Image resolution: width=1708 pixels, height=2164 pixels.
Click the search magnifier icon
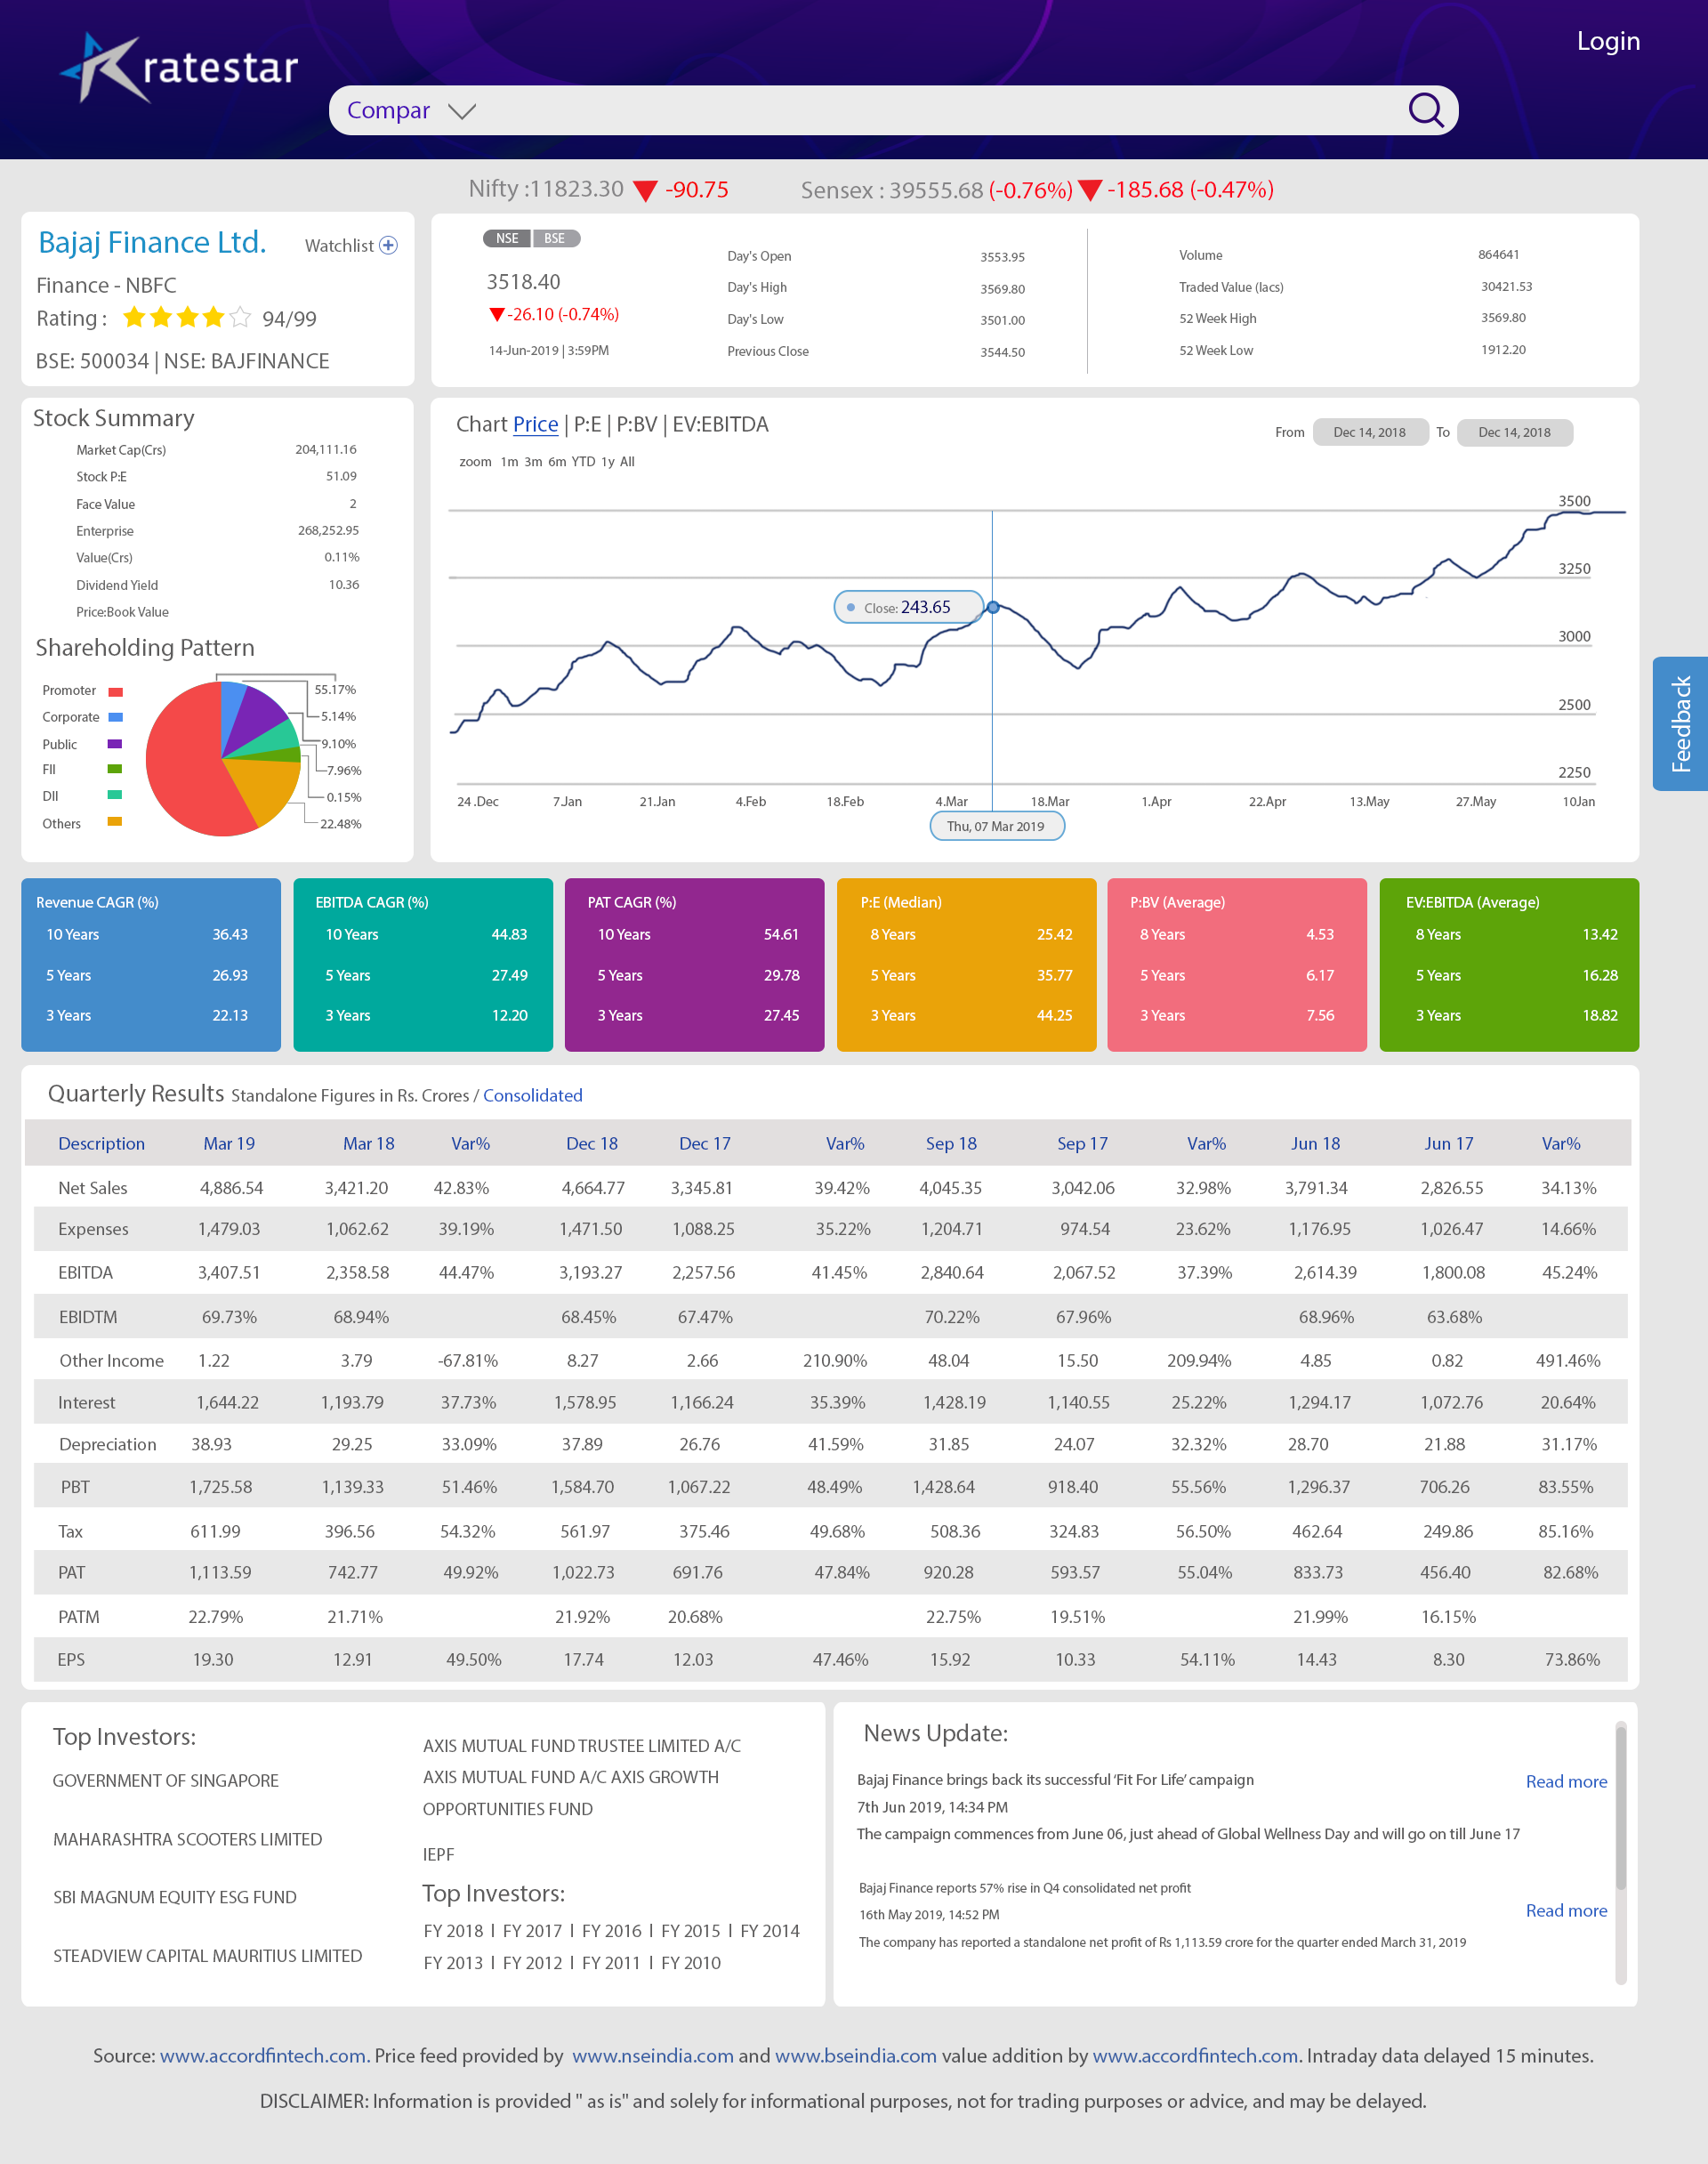click(1425, 110)
